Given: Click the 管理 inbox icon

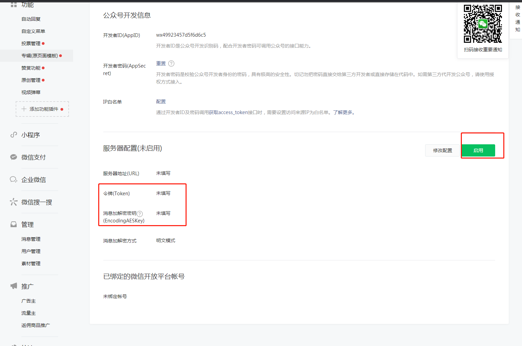Looking at the screenshot, I should coord(14,224).
